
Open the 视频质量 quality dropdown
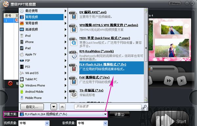pyautogui.click(x=47, y=123)
